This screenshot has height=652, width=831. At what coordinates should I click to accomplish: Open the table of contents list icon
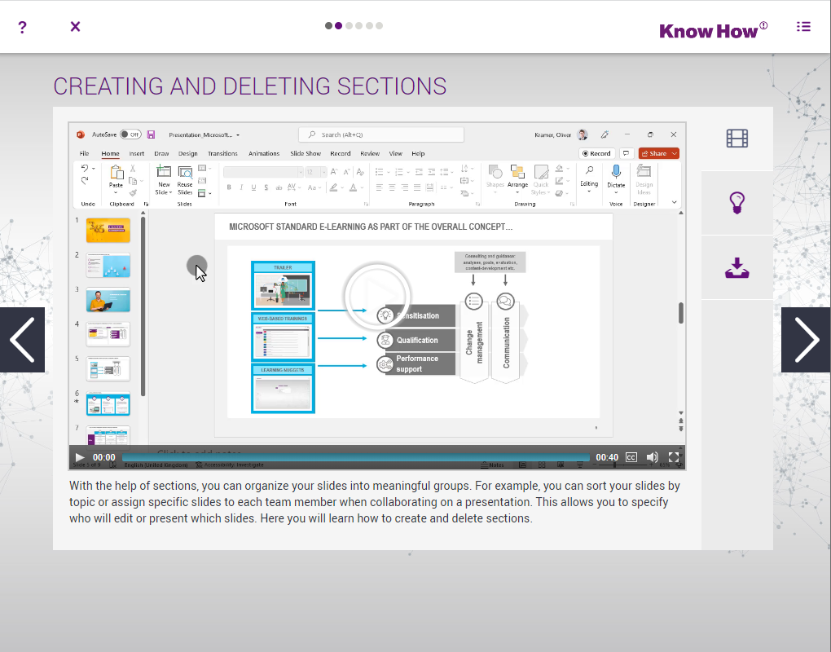803,27
